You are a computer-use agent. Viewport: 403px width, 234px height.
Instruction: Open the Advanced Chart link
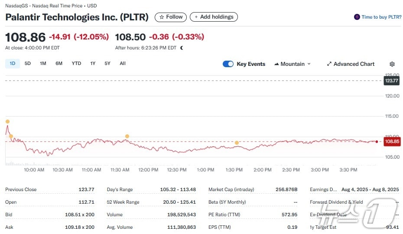point(354,64)
